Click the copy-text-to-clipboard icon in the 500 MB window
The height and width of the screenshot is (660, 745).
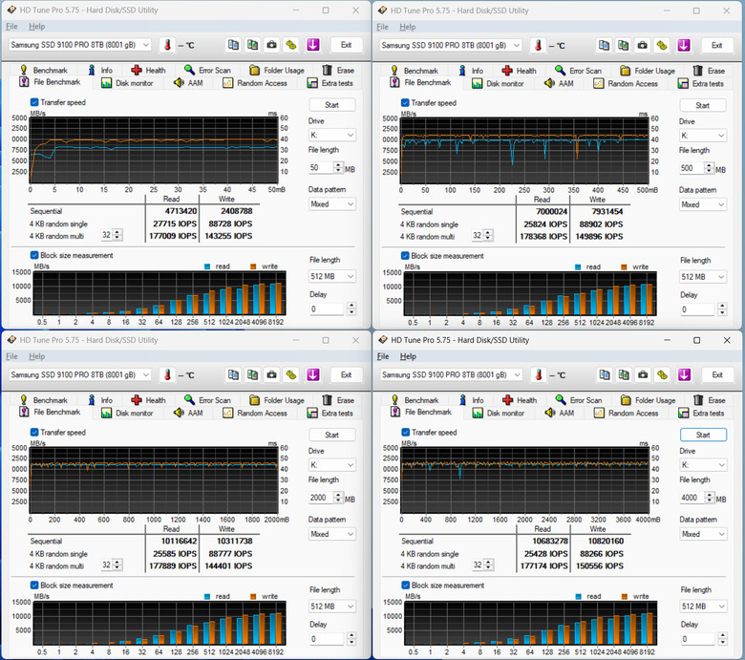pos(604,45)
